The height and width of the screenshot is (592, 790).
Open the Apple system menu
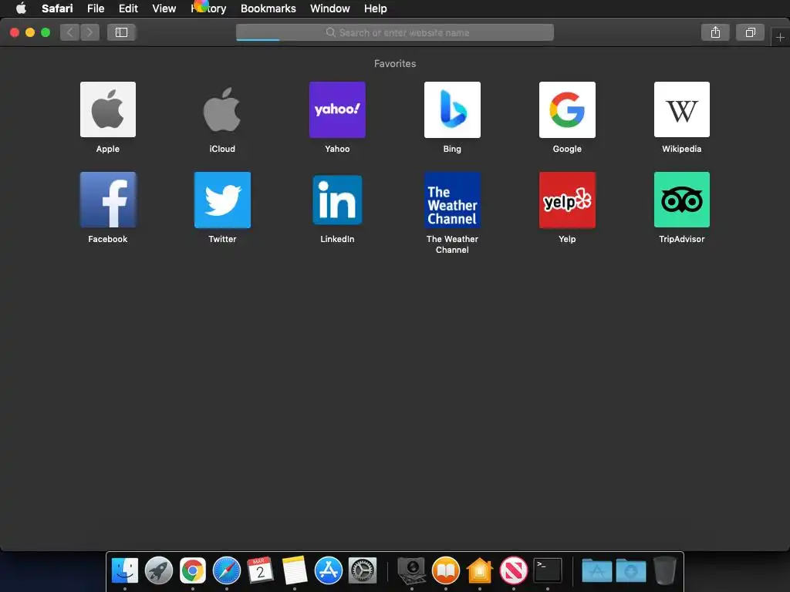(x=21, y=8)
